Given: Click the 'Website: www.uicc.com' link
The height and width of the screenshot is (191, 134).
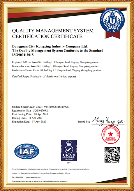Looking at the screenshot, I should pyautogui.click(x=33, y=177).
